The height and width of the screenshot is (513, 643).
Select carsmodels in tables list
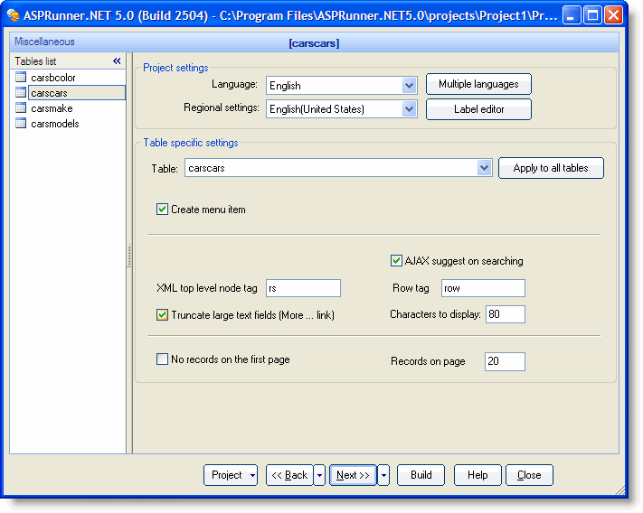pyautogui.click(x=55, y=124)
